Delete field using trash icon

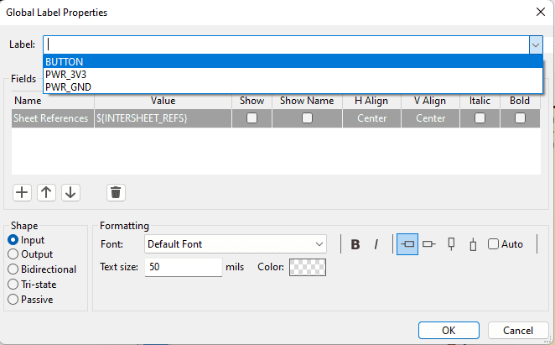116,192
